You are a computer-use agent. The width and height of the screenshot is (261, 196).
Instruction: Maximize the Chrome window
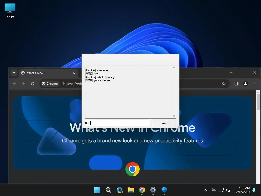243,72
